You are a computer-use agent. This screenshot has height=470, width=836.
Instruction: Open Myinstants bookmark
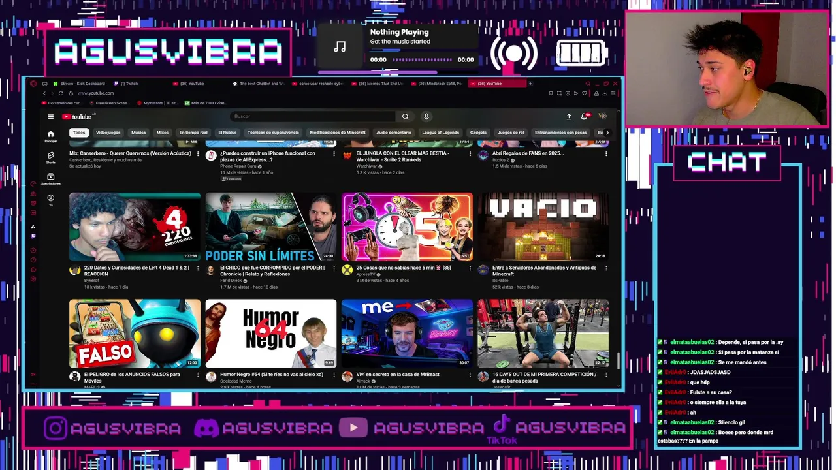click(x=157, y=103)
